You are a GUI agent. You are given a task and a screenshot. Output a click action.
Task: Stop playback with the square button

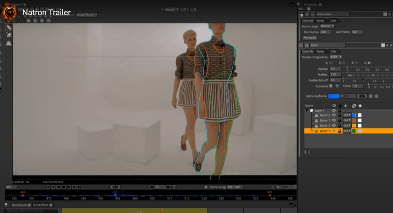pos(64,187)
